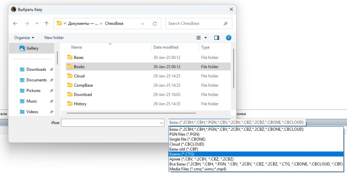Expand the Имя file name dropdown arrow
The image size is (347, 175).
coord(162,123)
